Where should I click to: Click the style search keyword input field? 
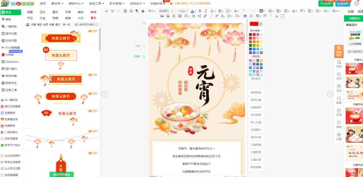[85, 25]
